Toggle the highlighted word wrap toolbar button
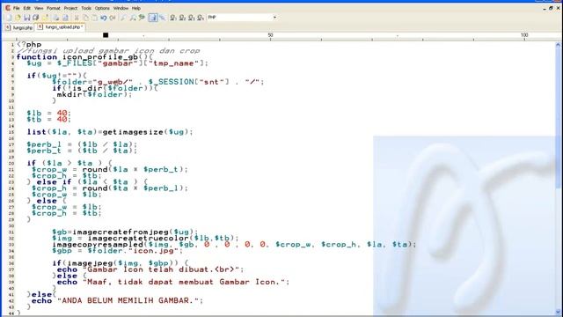Screen dimensions: 563x317 [153, 18]
